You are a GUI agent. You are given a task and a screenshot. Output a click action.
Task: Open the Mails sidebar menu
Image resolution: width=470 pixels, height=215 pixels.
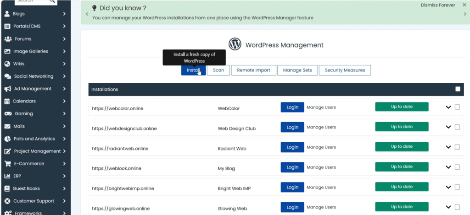click(35, 126)
